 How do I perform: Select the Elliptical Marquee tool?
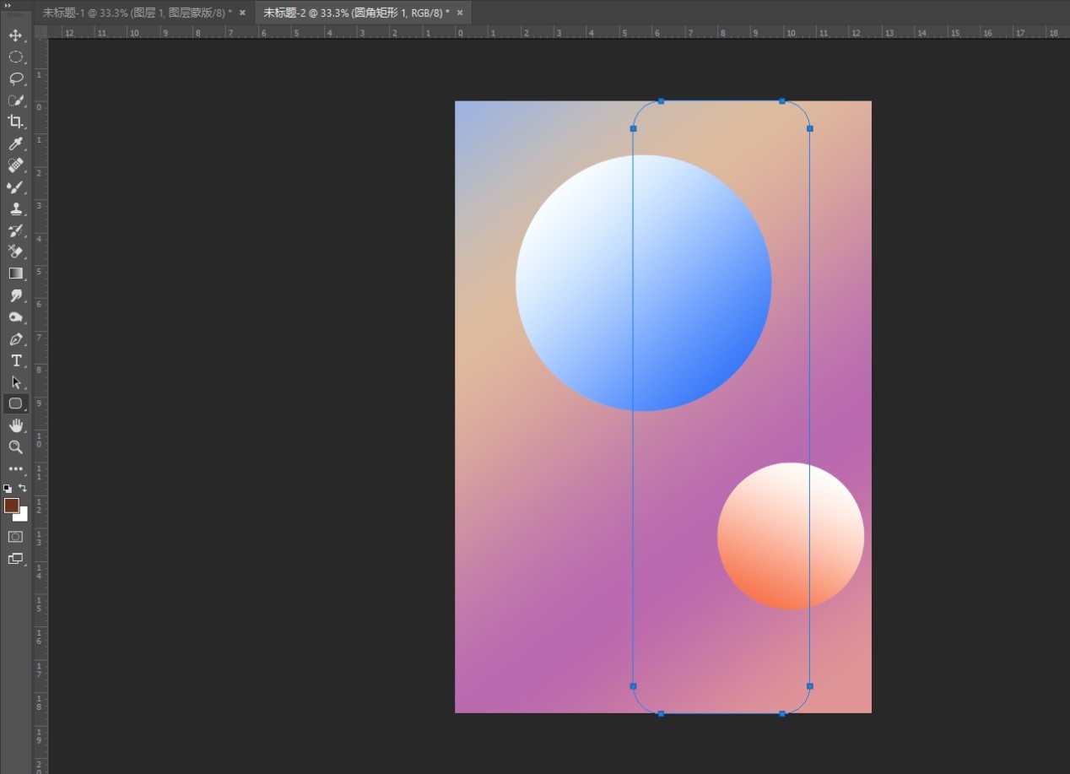coord(15,57)
